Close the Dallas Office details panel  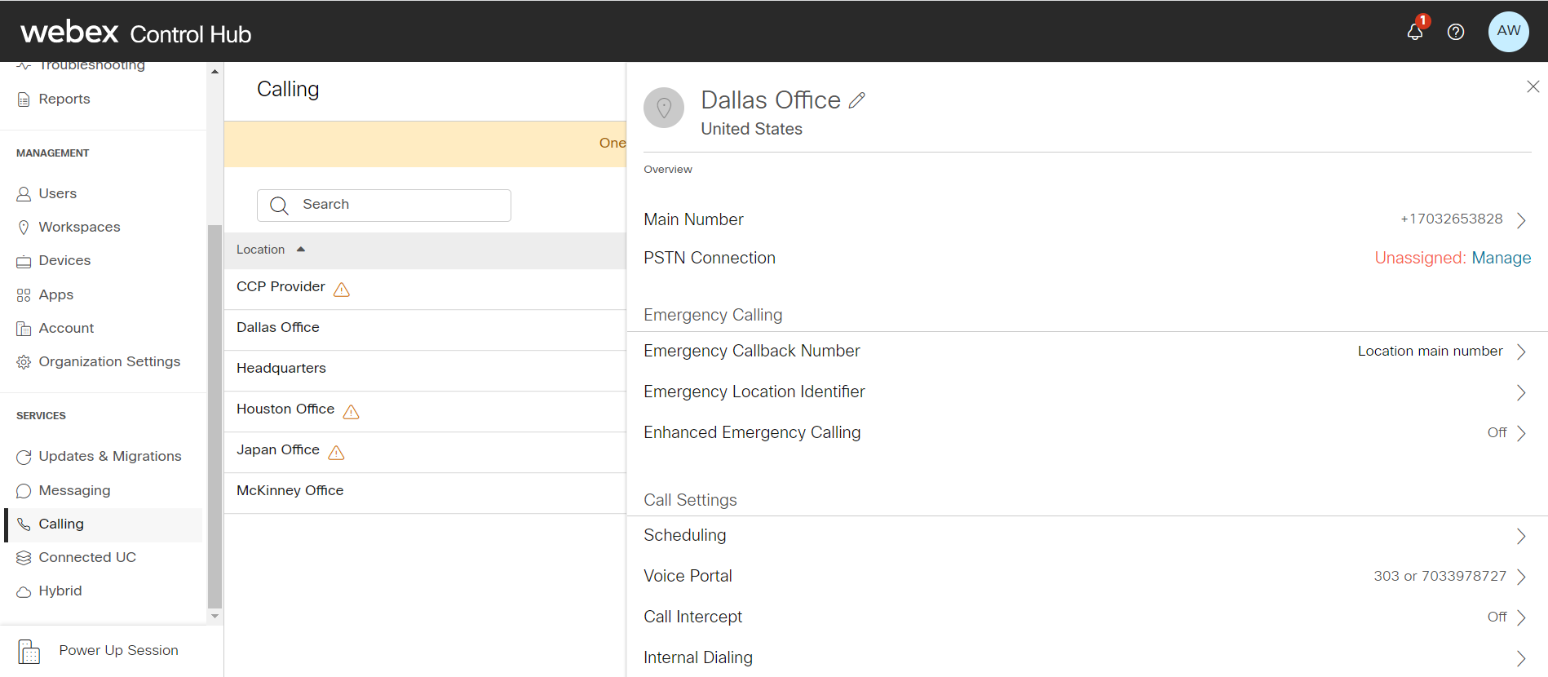coord(1533,86)
